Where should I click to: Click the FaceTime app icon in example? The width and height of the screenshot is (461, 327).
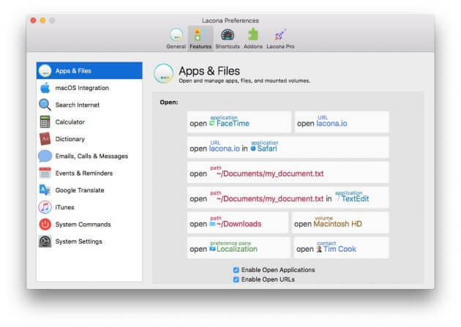212,124
